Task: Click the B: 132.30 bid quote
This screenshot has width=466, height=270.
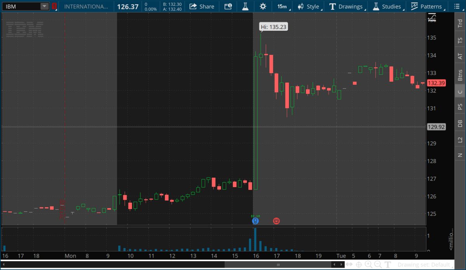Action: [x=172, y=4]
